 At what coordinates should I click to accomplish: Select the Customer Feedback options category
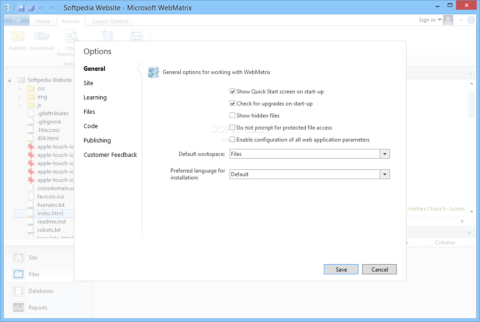(x=110, y=155)
